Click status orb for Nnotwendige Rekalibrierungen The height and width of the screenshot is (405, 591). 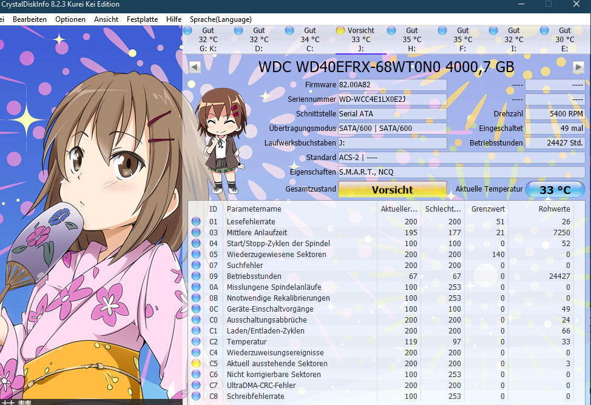point(196,298)
